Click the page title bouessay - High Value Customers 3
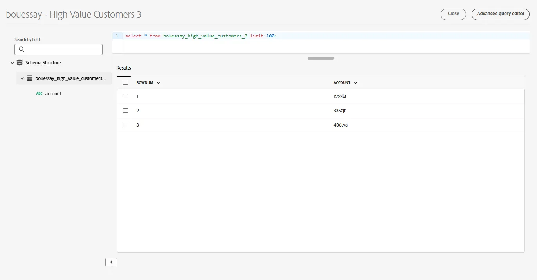The image size is (537, 280). coord(74,14)
